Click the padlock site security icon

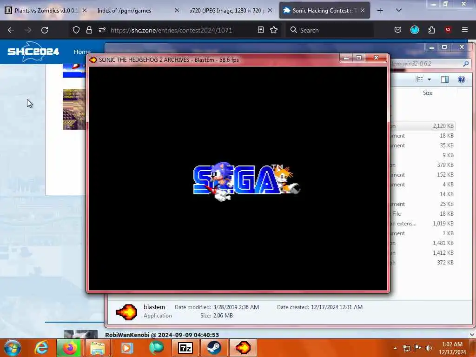tap(89, 30)
